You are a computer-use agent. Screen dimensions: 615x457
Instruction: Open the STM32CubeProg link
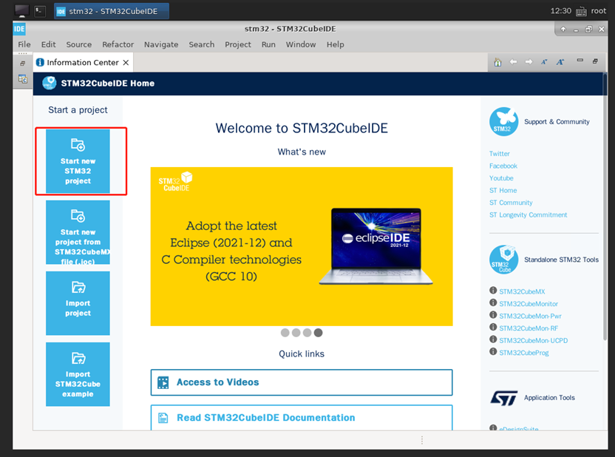click(524, 352)
